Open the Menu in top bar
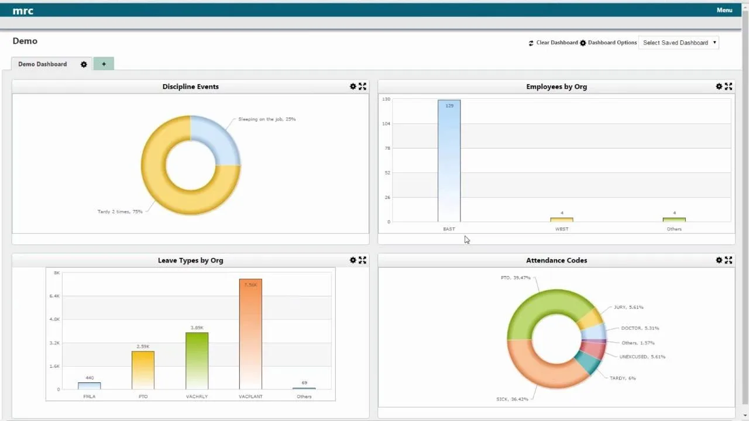 point(724,10)
